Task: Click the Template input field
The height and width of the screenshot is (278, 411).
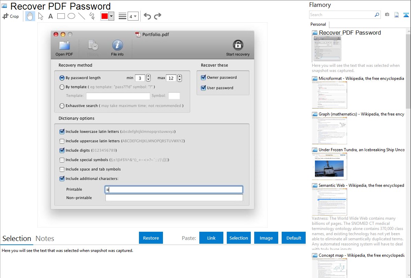Action: (118, 96)
